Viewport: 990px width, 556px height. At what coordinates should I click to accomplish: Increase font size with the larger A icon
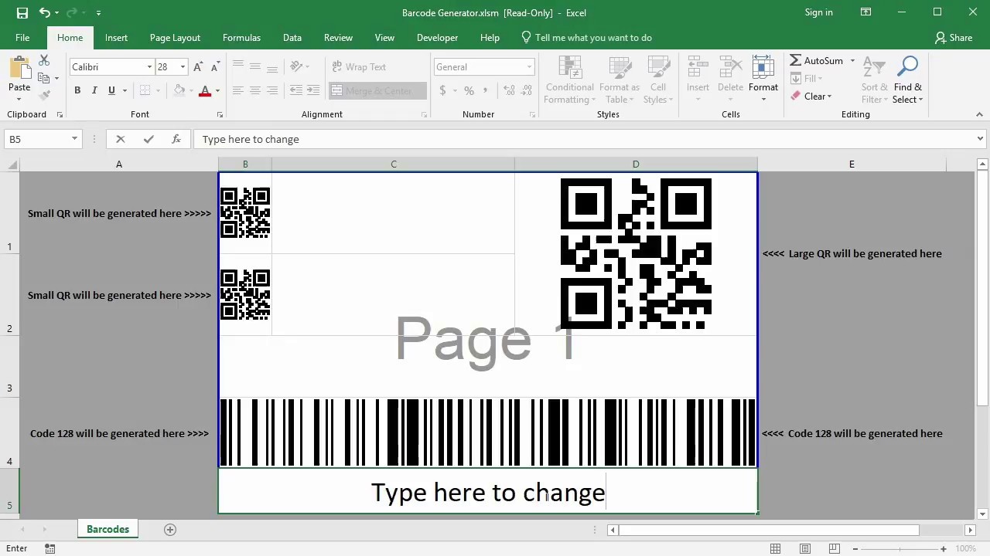(x=198, y=67)
